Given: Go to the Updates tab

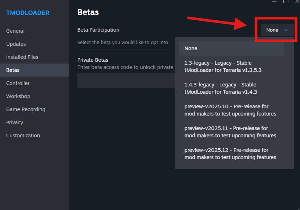Looking at the screenshot, I should tap(16, 44).
